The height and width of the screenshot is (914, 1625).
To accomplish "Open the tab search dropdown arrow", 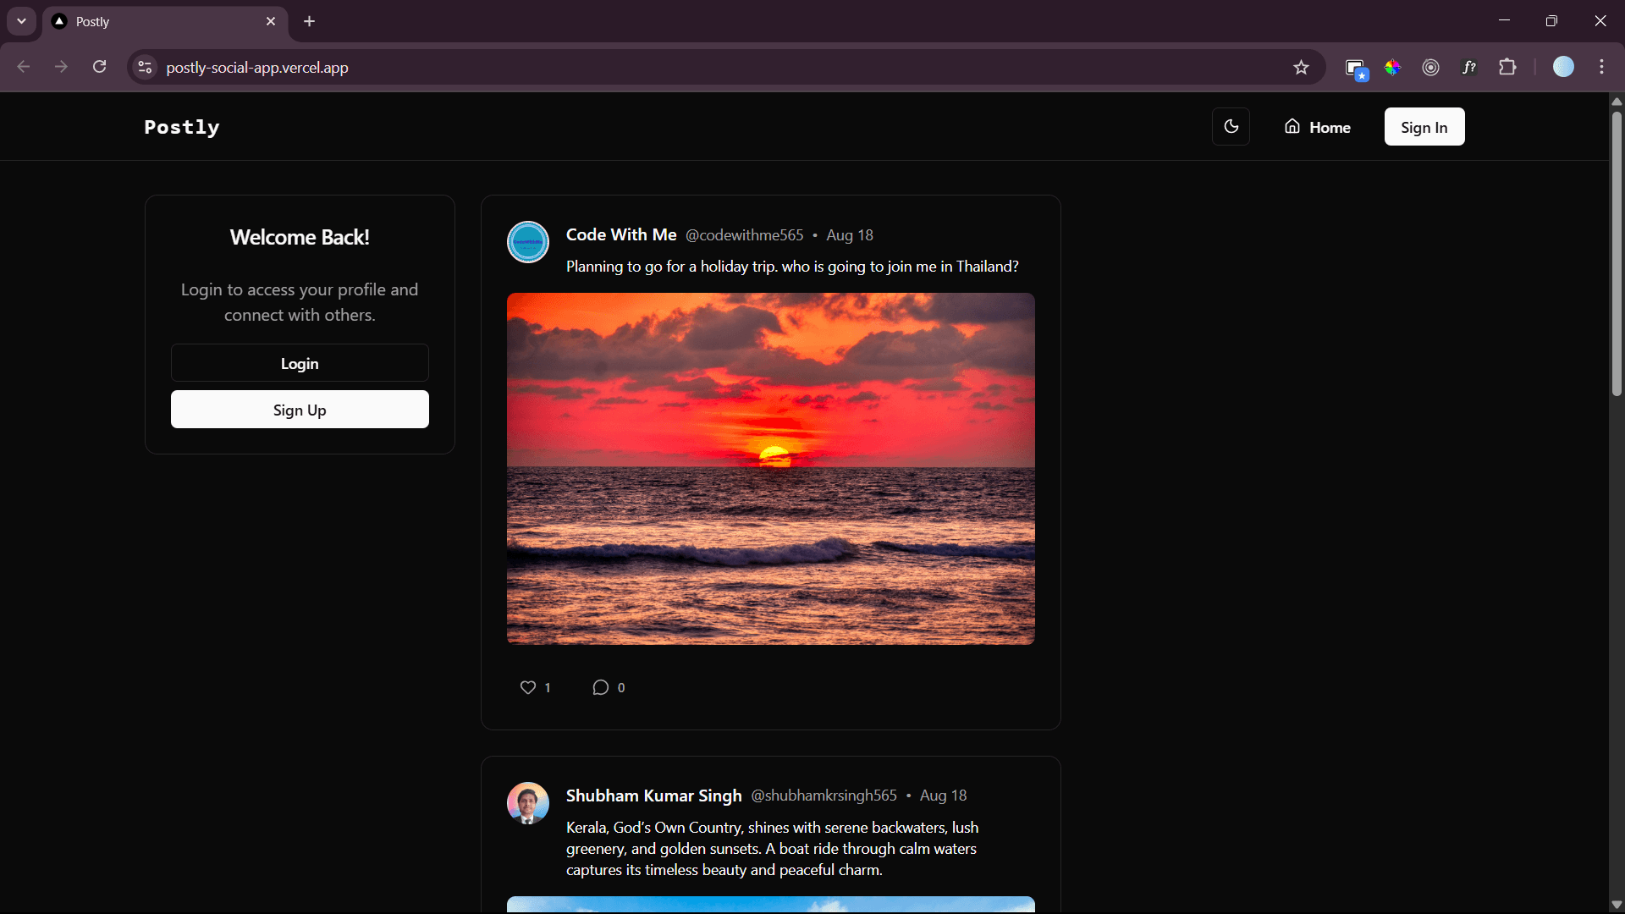I will [21, 21].
